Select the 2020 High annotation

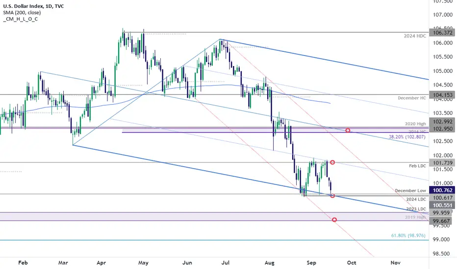click(x=415, y=124)
